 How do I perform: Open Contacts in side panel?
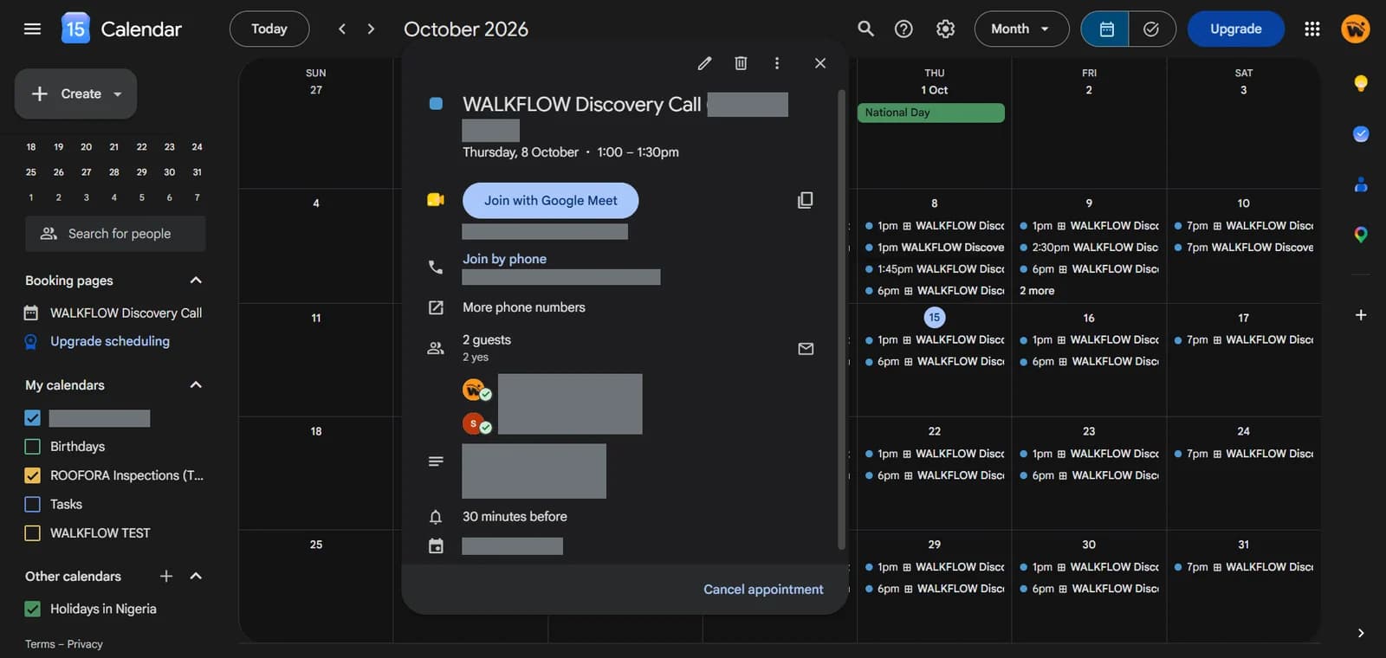1361,184
